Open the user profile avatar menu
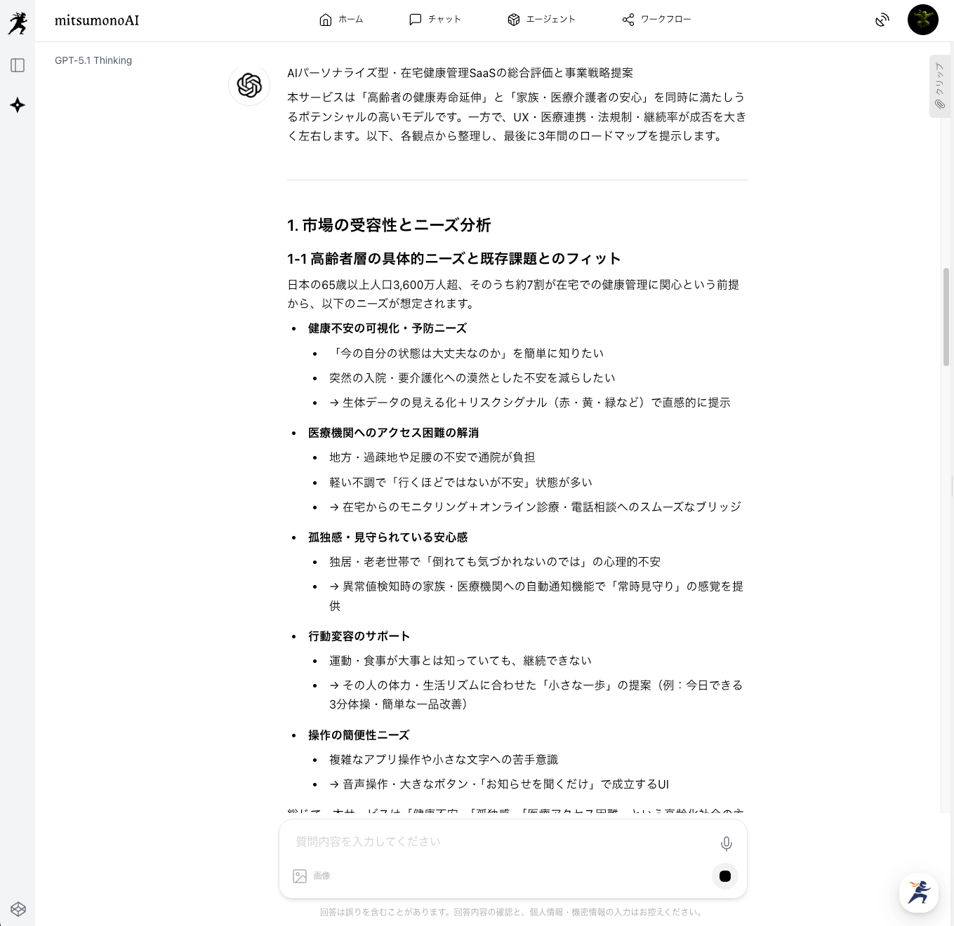The height and width of the screenshot is (926, 954). (922, 20)
